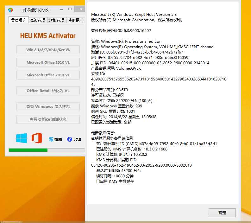Click the v7.3 version label
This screenshot has height=223, width=251.
tap(77, 140)
